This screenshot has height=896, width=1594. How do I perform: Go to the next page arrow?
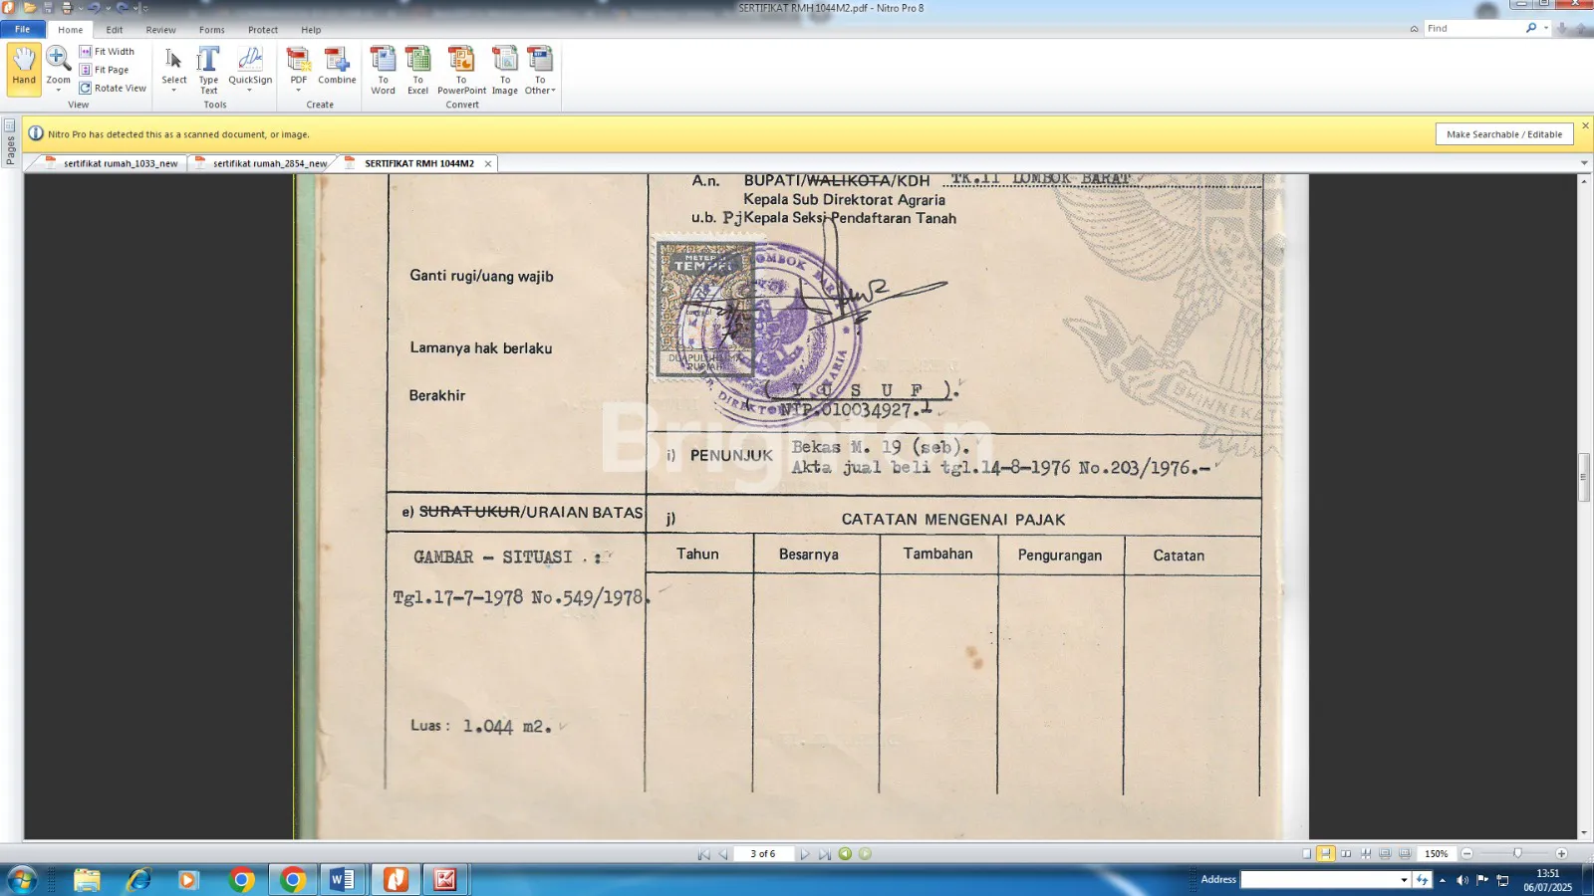[x=805, y=854]
